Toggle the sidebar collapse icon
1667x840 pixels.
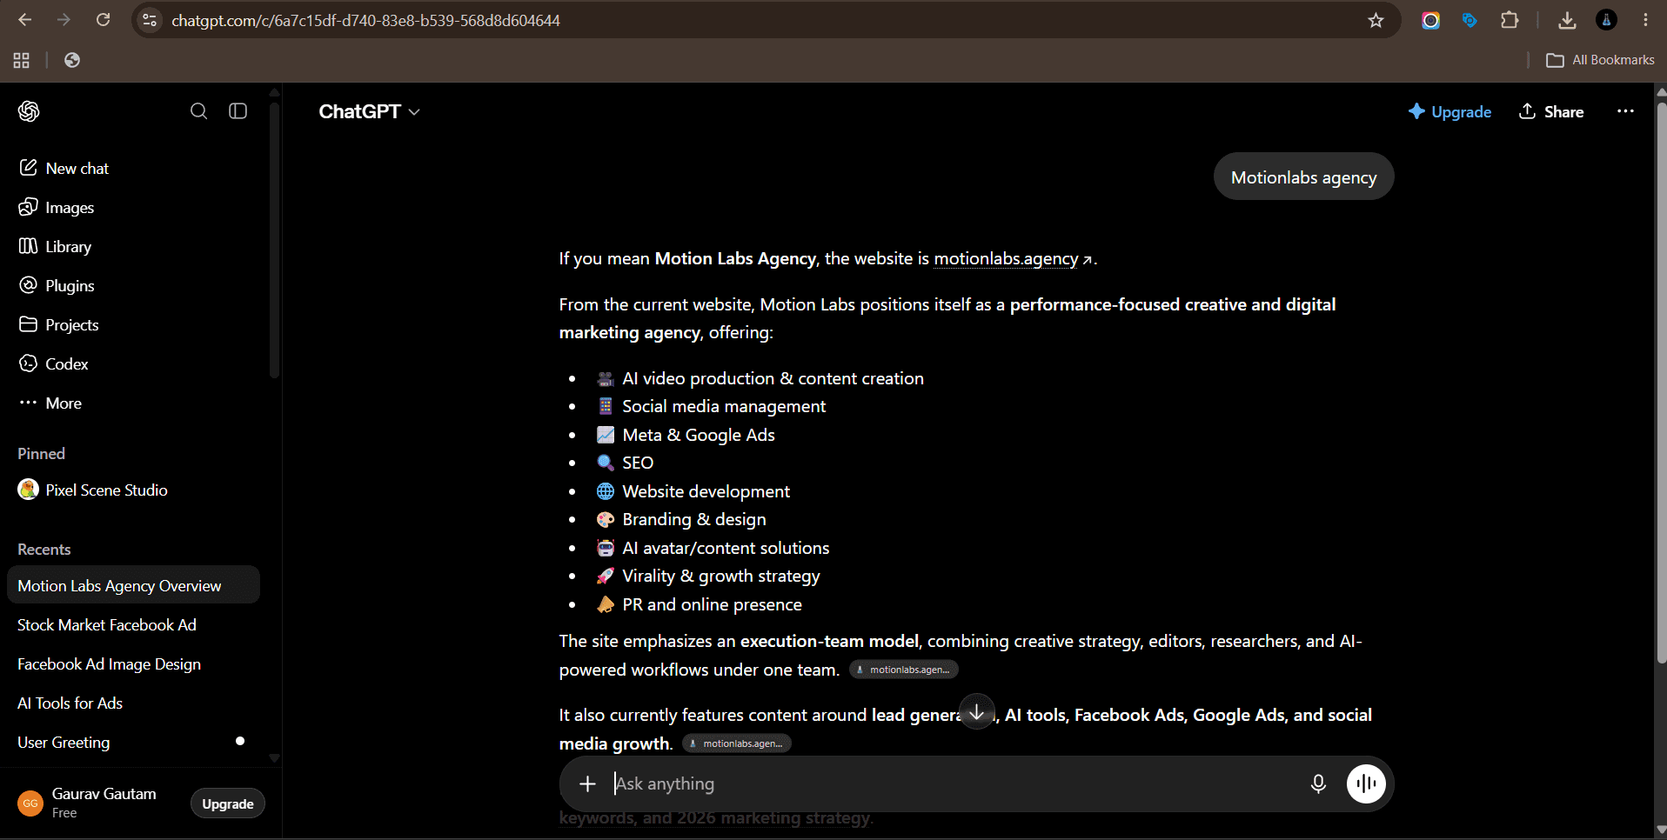(238, 111)
